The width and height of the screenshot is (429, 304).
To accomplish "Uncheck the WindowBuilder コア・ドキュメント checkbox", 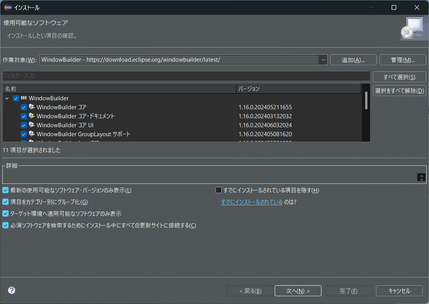I will 24,116.
